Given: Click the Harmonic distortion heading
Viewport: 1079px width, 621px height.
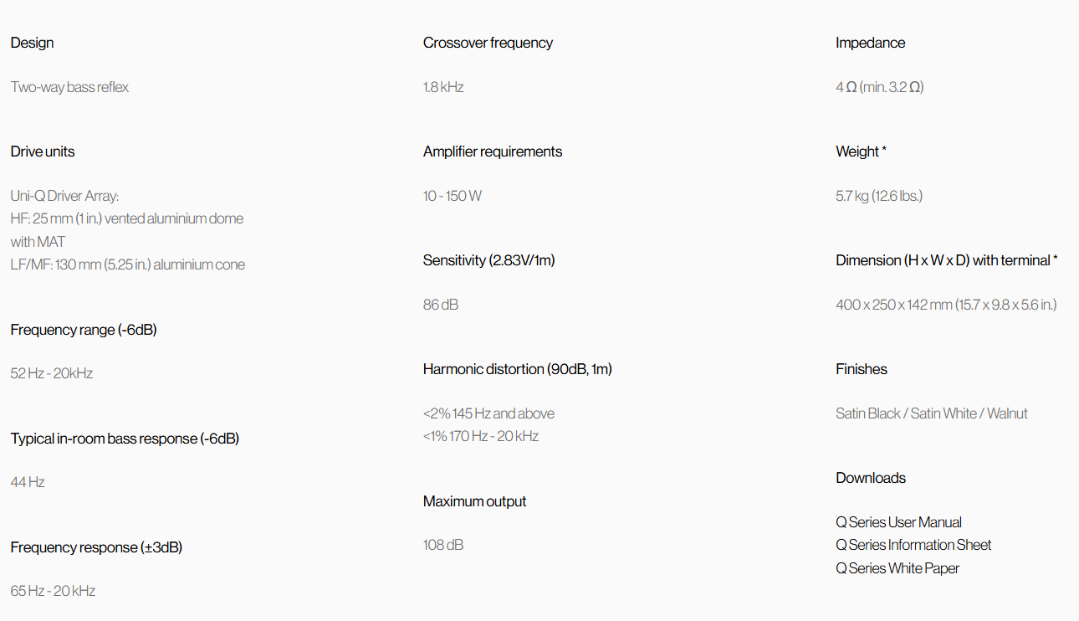Looking at the screenshot, I should 518,369.
